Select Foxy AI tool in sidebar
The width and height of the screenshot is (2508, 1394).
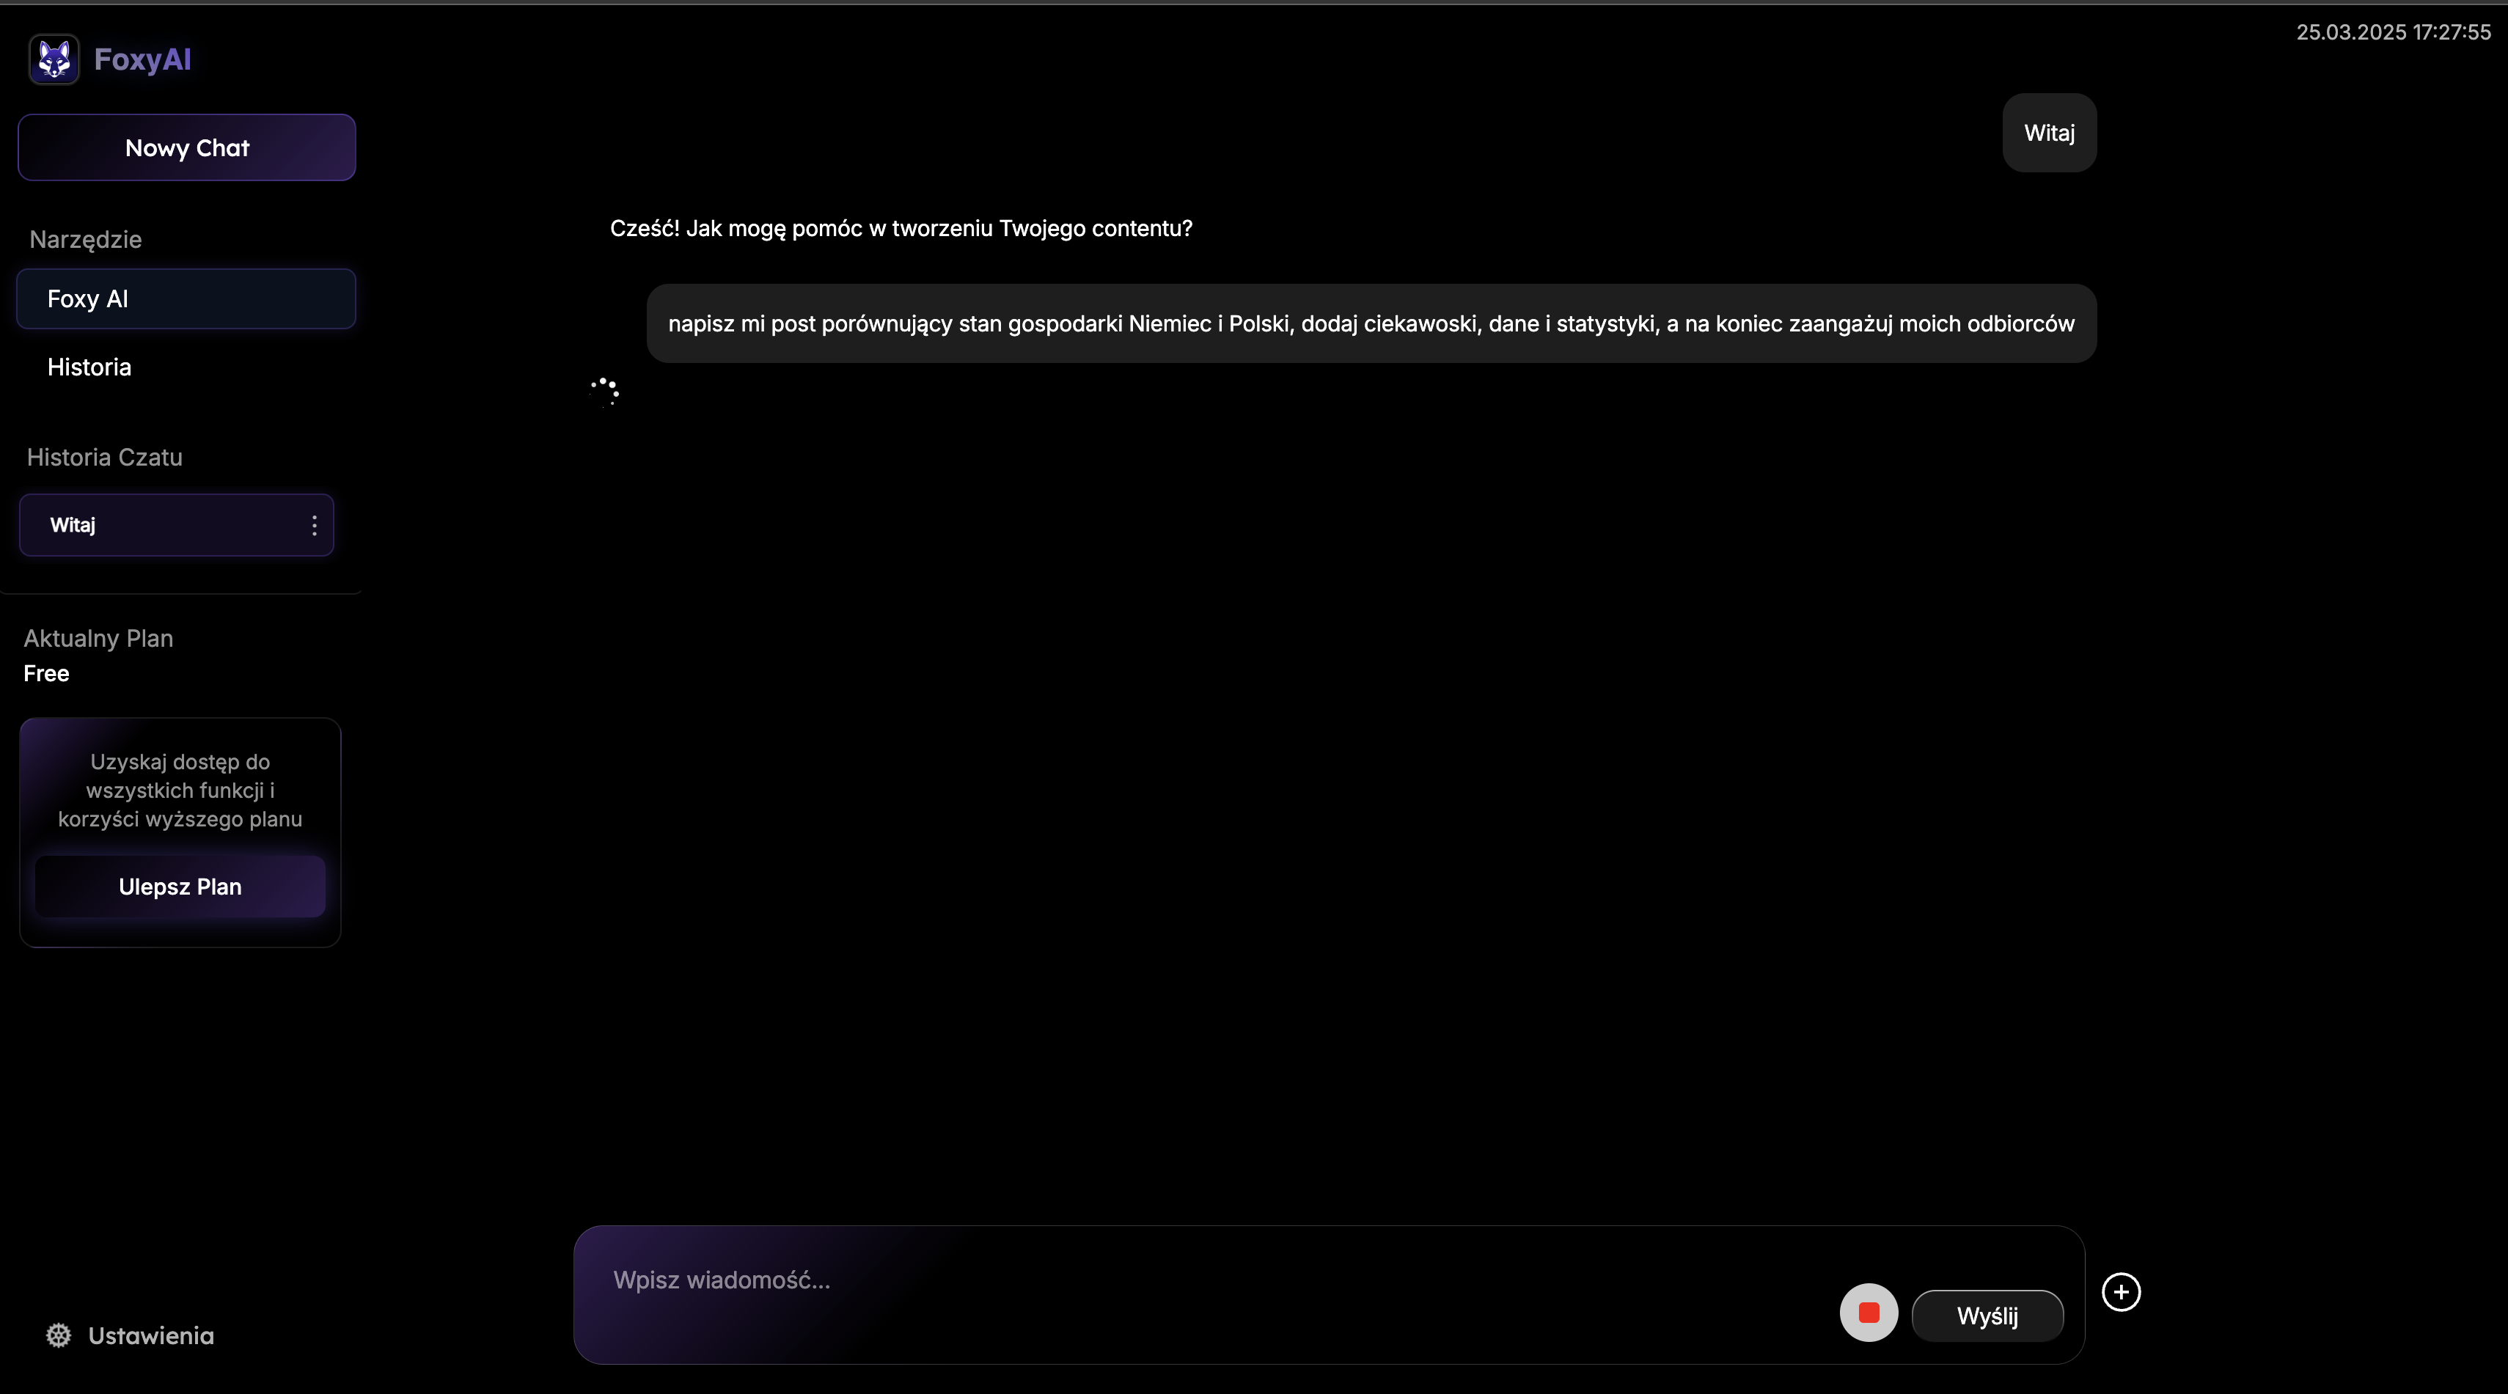(186, 299)
